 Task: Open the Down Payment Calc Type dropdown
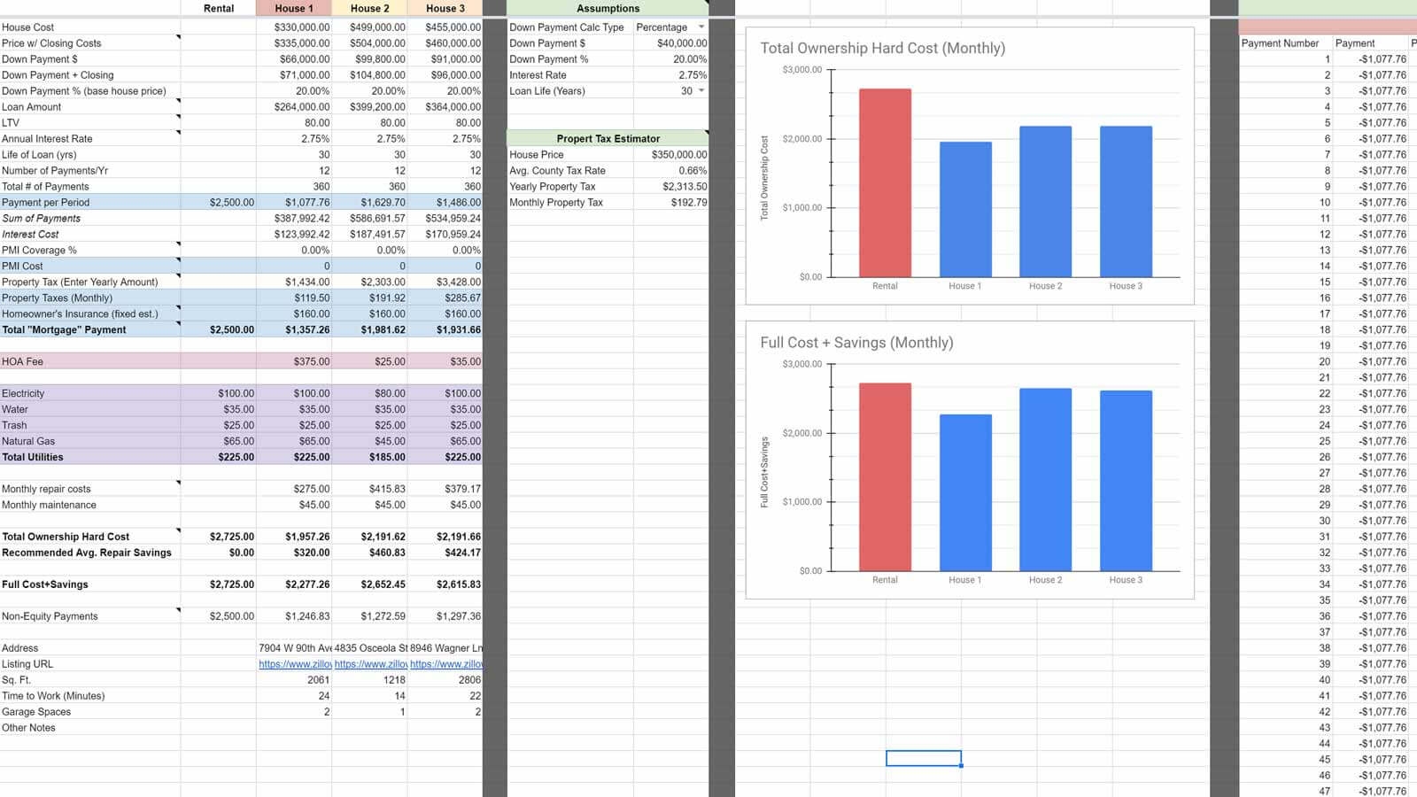click(x=699, y=27)
